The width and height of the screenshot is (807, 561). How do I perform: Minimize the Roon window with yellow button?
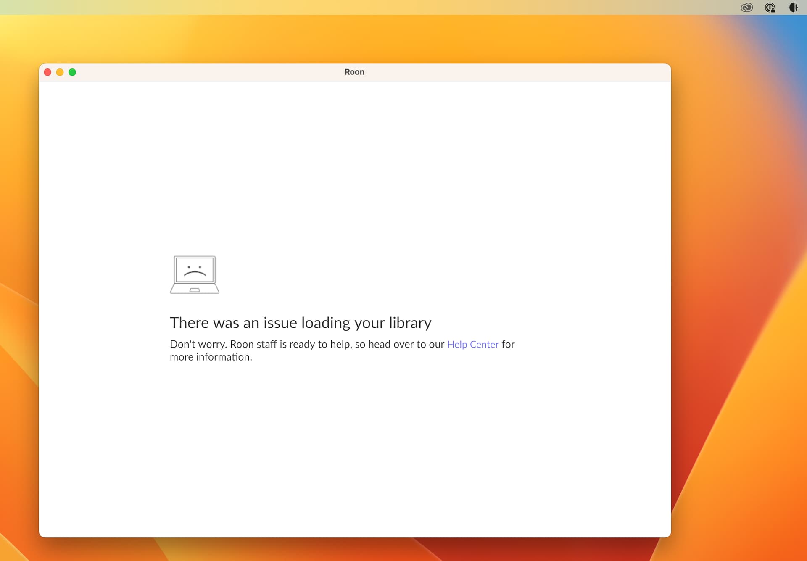point(60,72)
